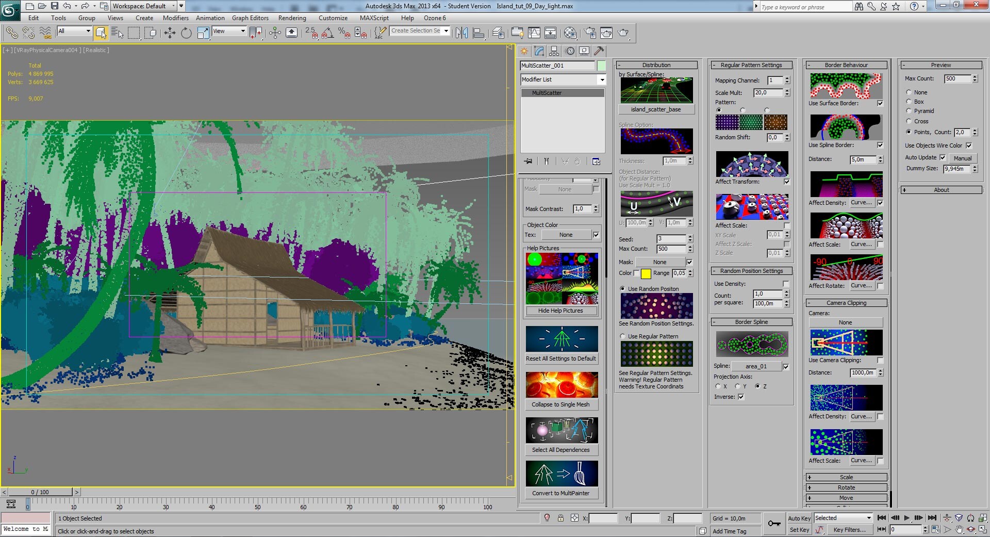Click the Hide Help Pictures button

(x=561, y=311)
